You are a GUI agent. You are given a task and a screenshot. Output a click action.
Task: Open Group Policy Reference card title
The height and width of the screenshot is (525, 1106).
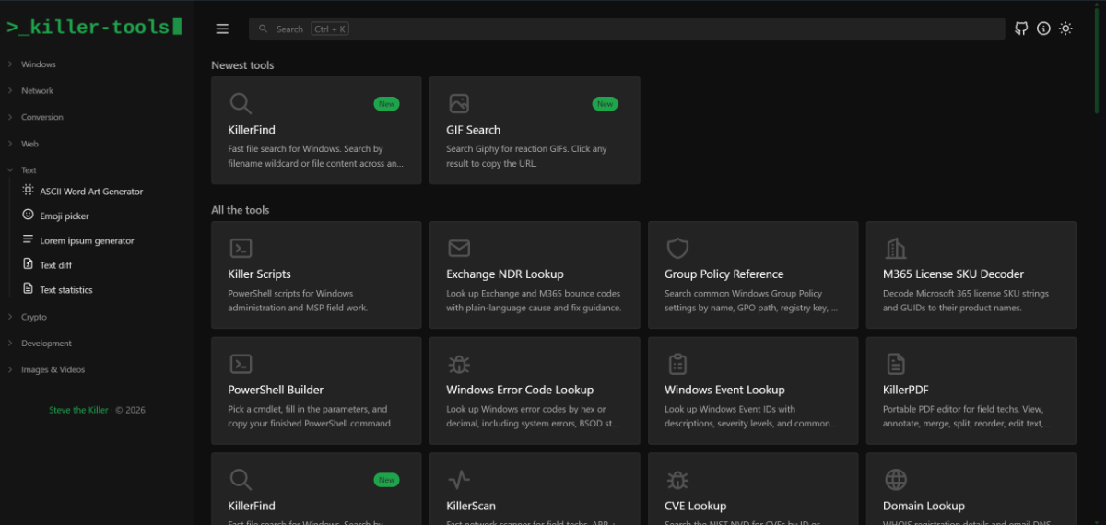point(724,274)
